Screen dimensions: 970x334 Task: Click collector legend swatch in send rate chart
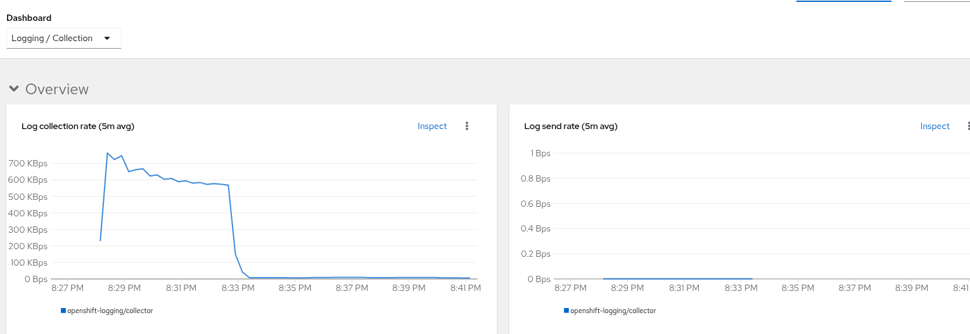coord(566,311)
